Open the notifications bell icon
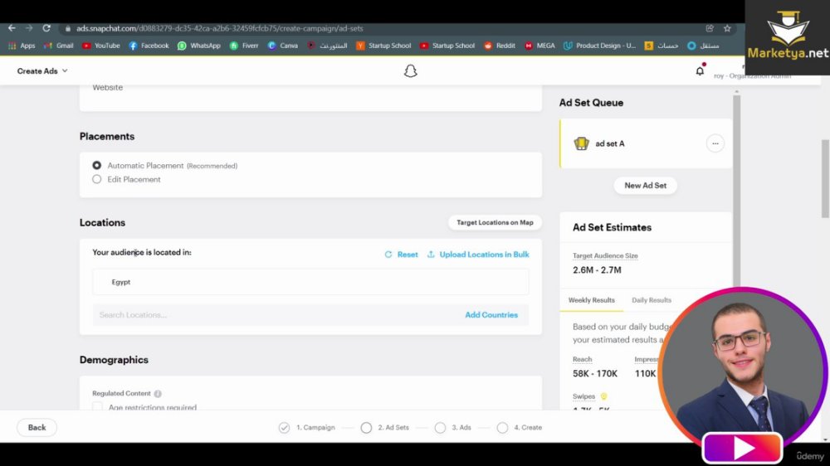830x466 pixels. (x=700, y=70)
